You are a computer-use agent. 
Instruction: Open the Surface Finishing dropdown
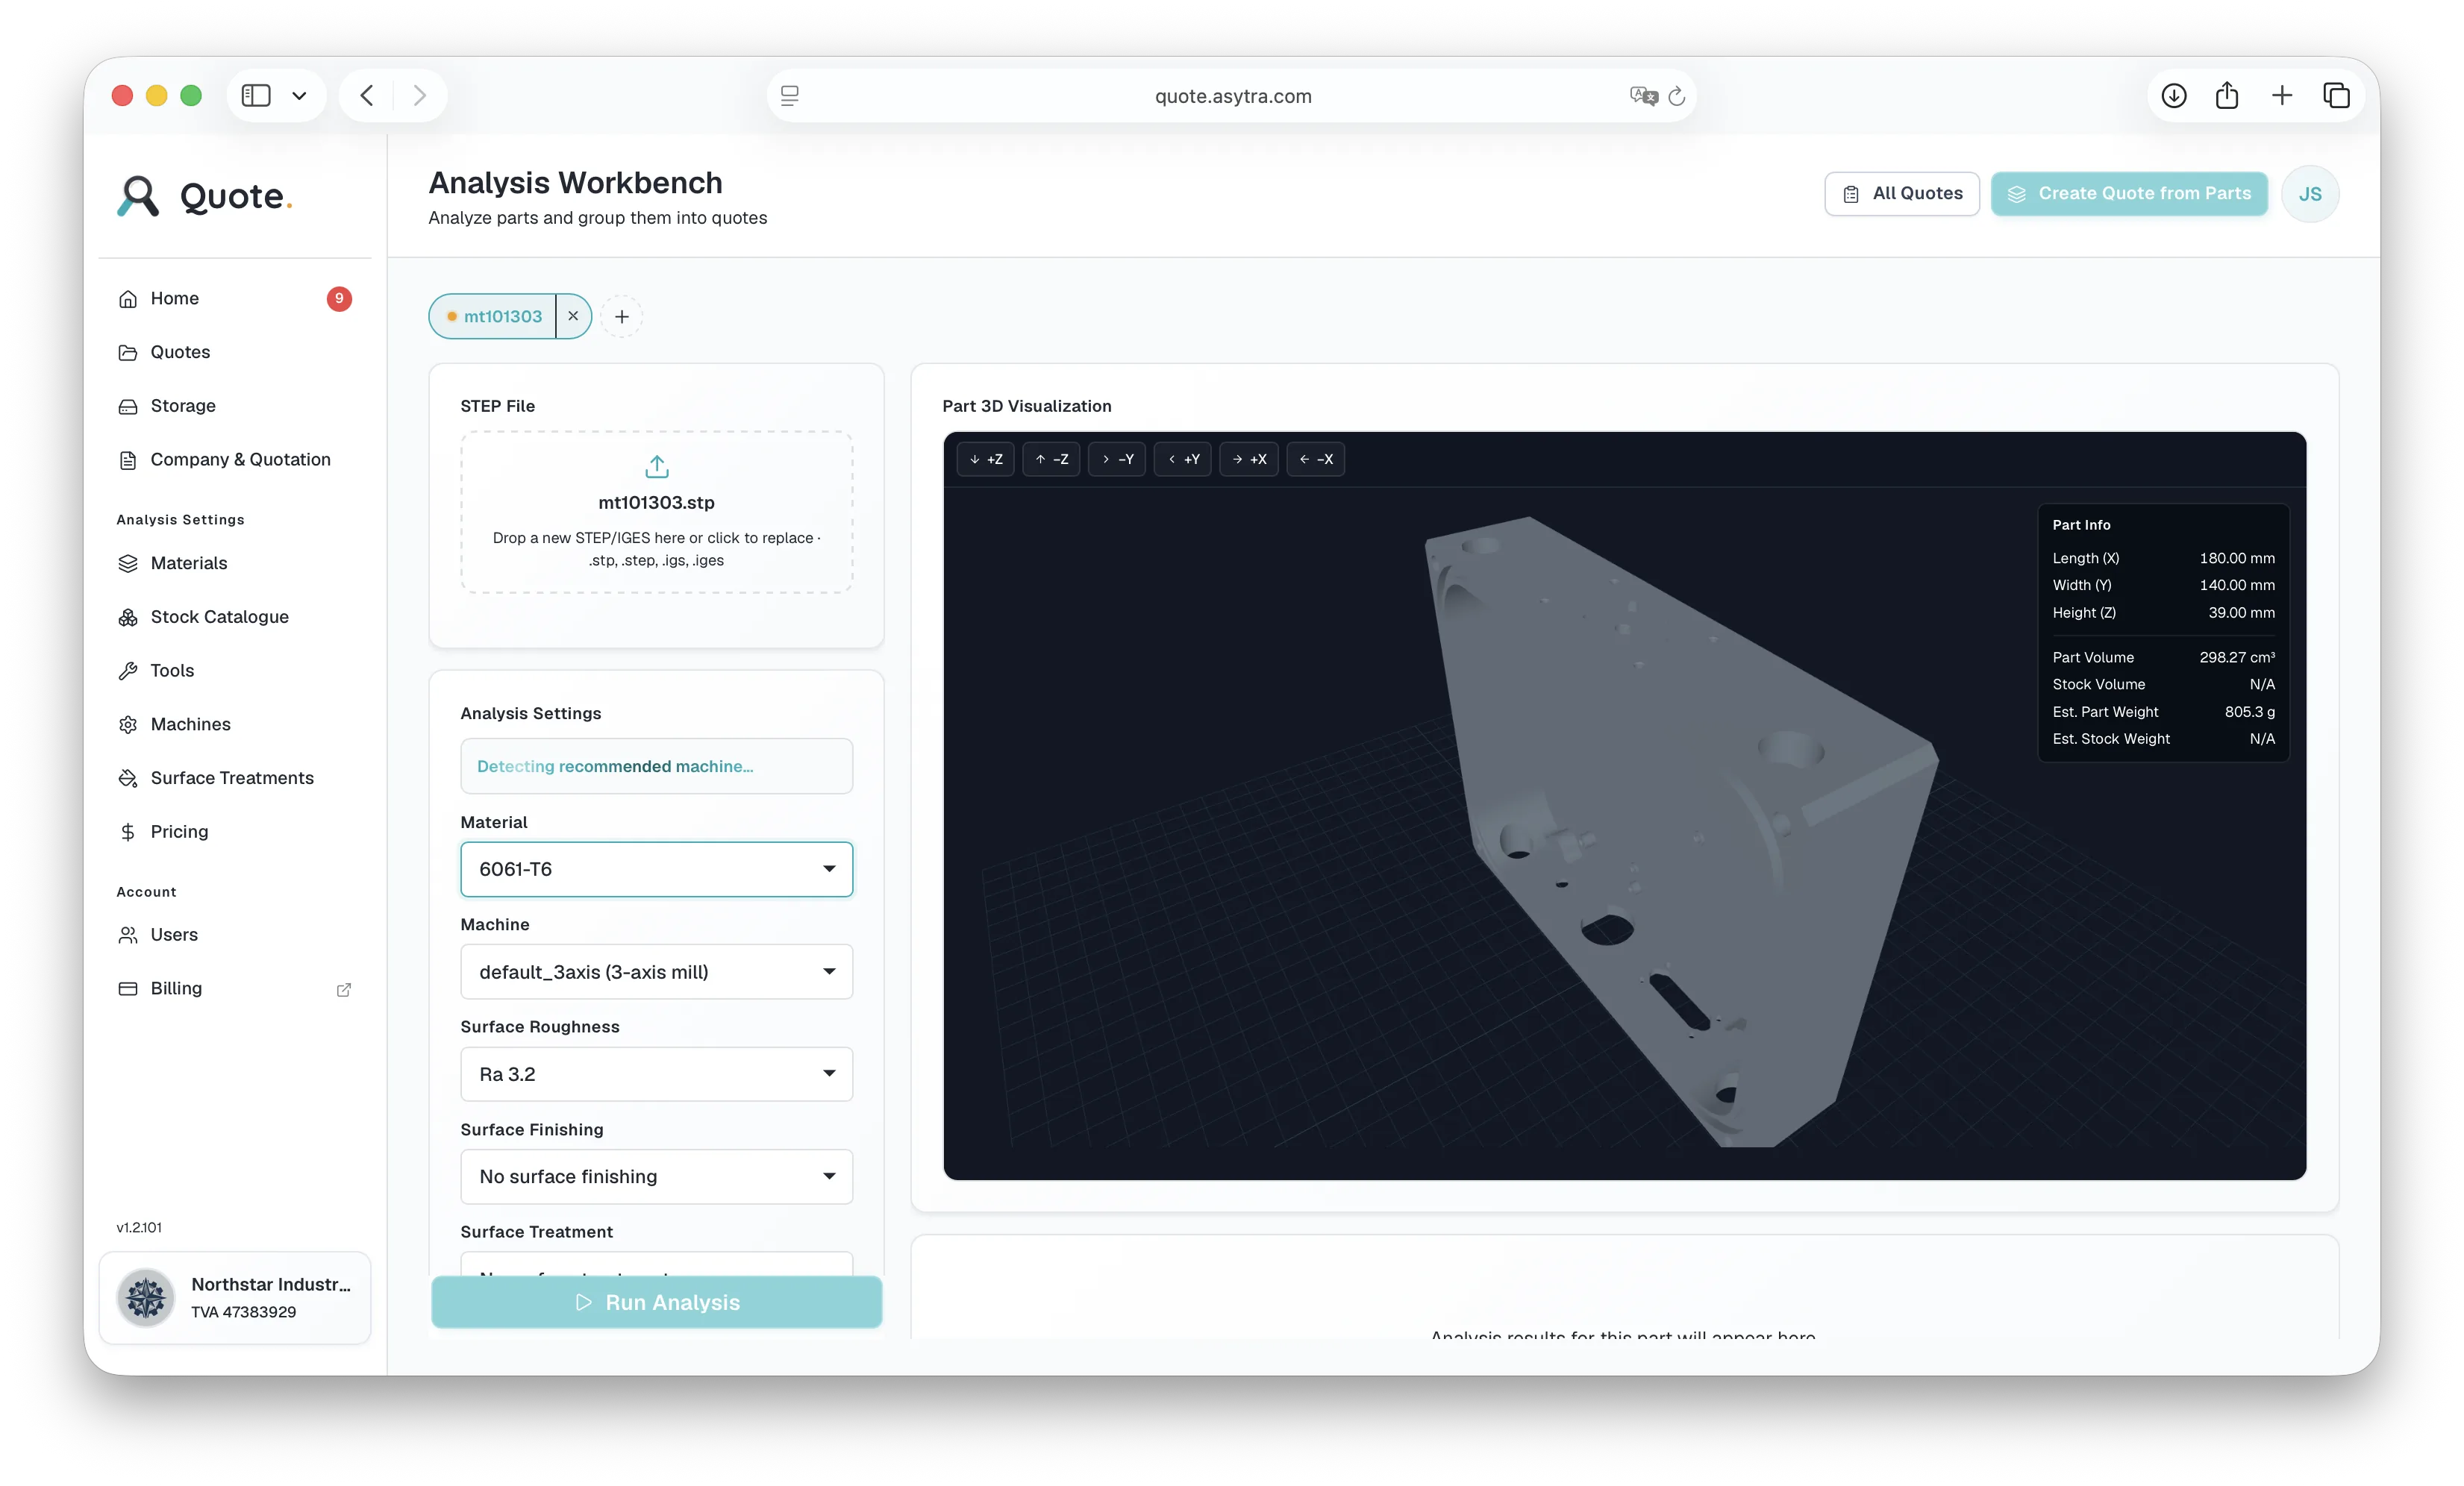coord(656,1176)
